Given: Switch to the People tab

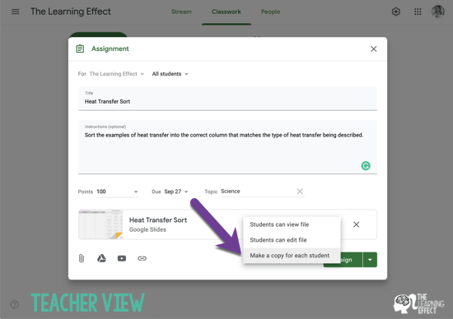Looking at the screenshot, I should point(270,12).
